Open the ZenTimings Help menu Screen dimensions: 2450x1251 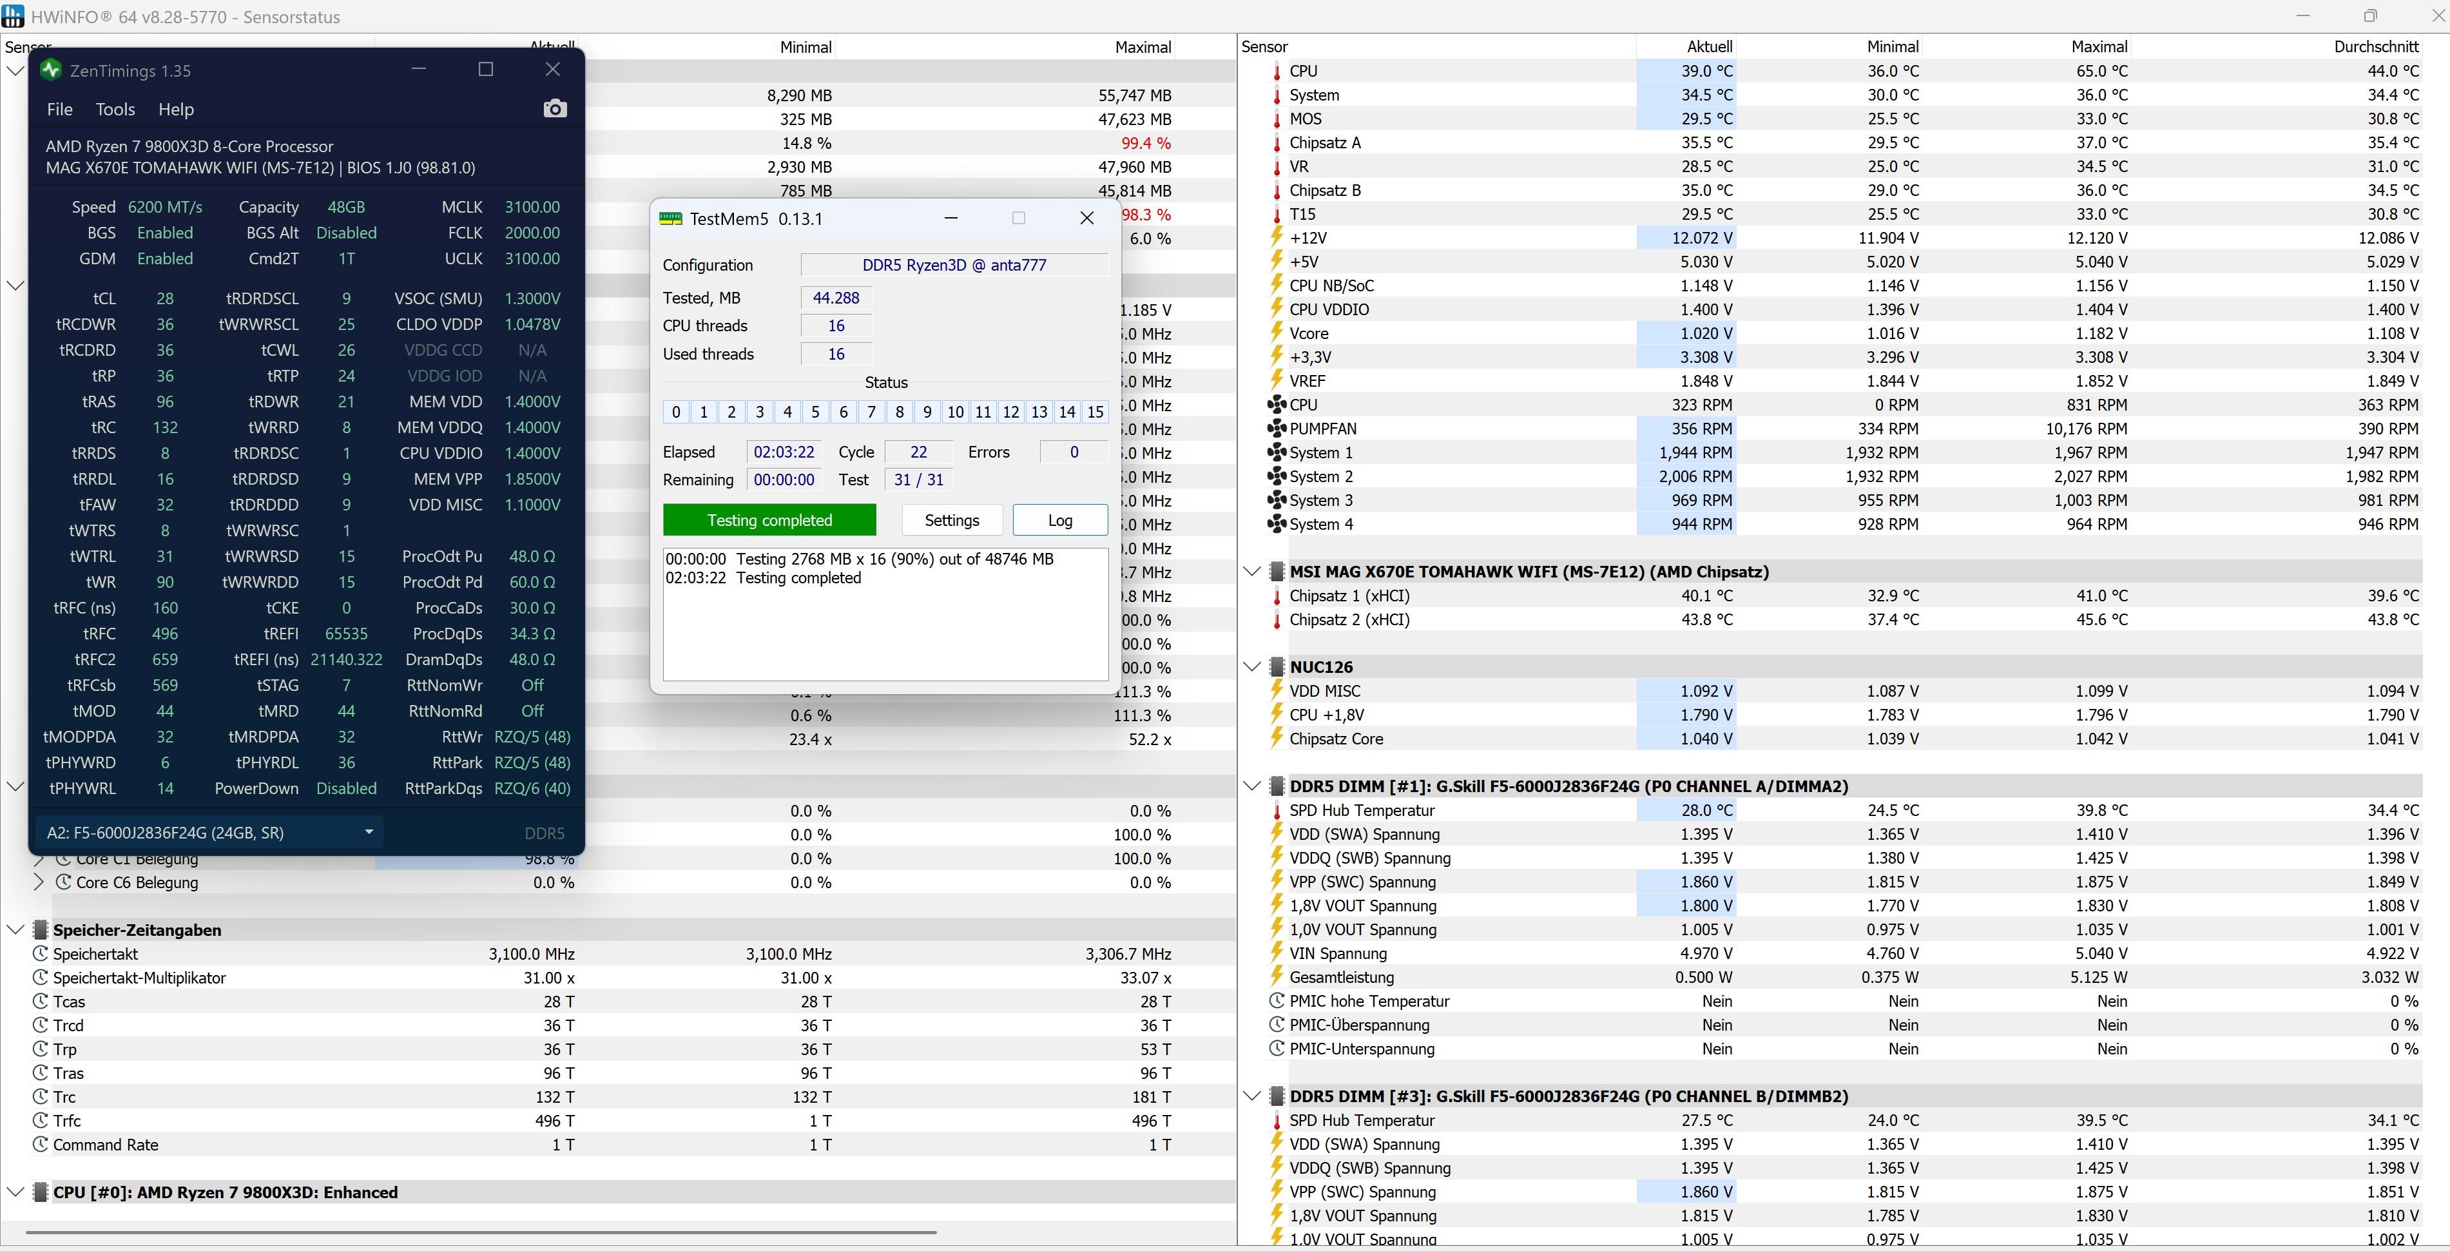pyautogui.click(x=176, y=110)
